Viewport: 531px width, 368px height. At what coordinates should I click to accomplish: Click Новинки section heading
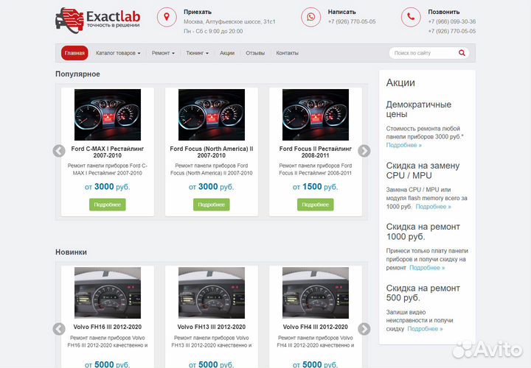click(x=71, y=252)
